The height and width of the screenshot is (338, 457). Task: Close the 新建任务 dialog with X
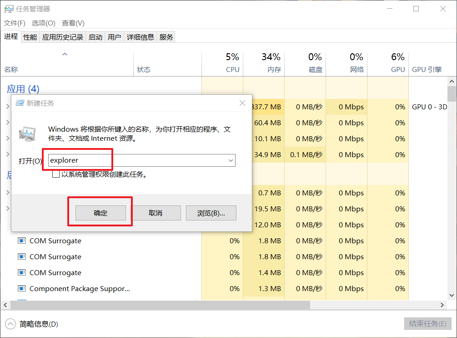(242, 103)
